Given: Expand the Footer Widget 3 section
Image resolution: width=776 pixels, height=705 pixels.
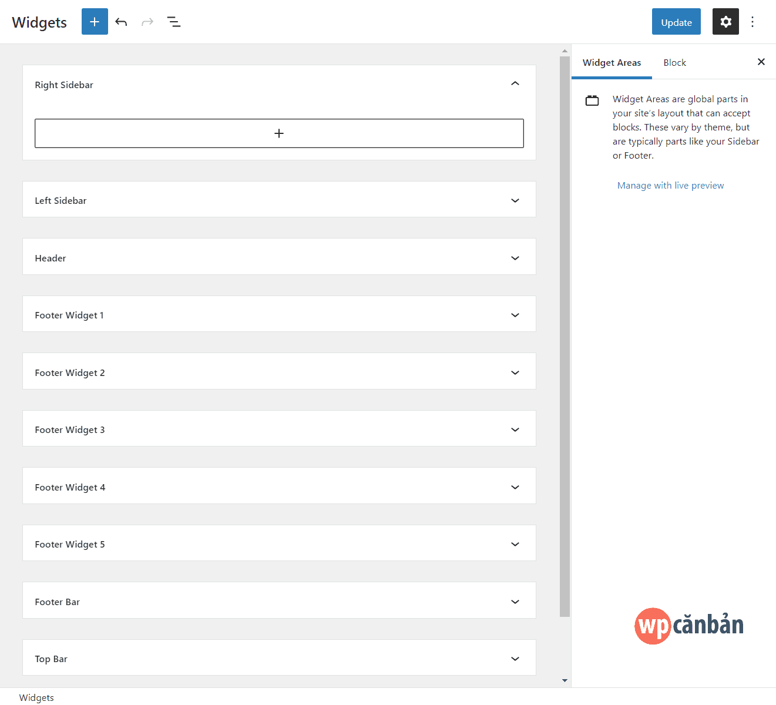Looking at the screenshot, I should (515, 429).
